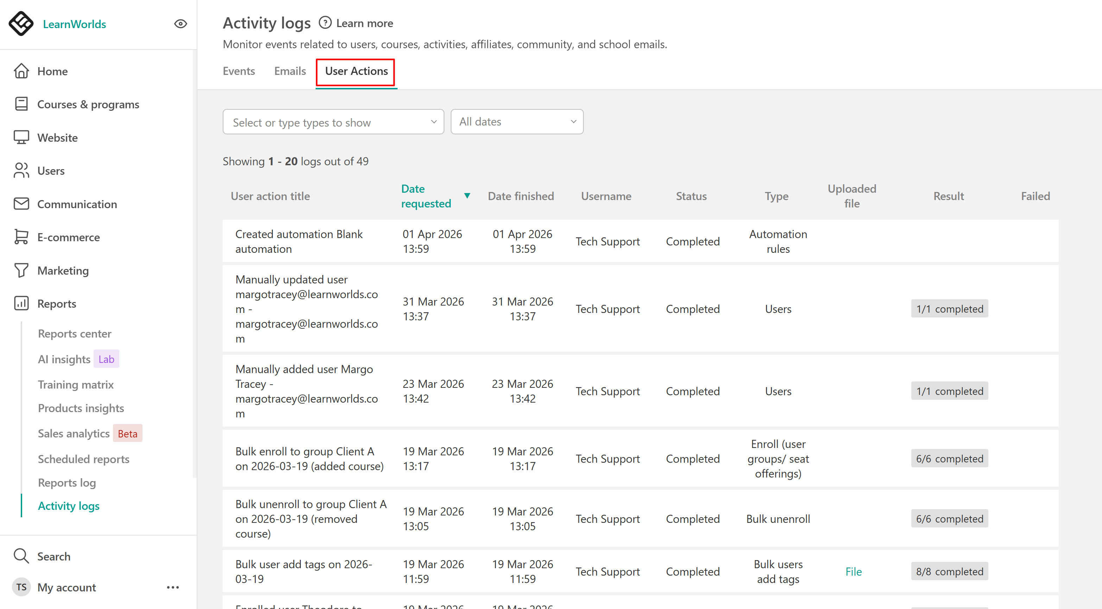Image resolution: width=1102 pixels, height=609 pixels.
Task: Click the LearnWorlds logo icon
Action: (20, 24)
